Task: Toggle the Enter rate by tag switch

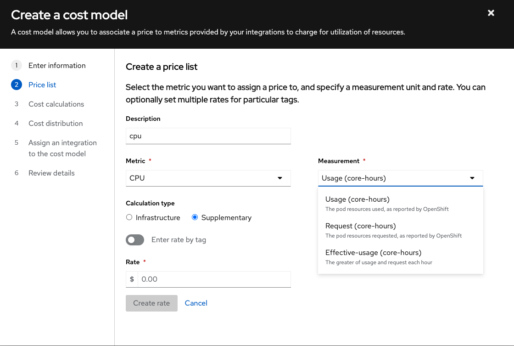Action: click(135, 240)
